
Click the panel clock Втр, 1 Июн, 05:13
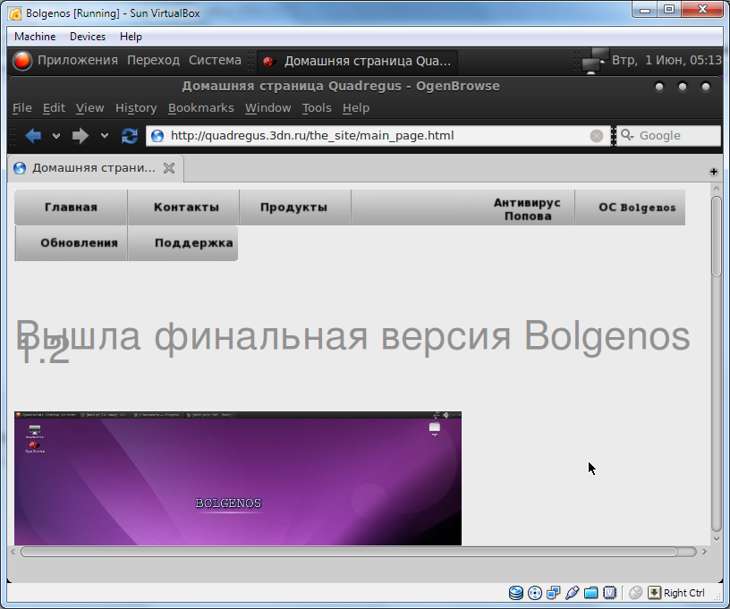(x=666, y=61)
